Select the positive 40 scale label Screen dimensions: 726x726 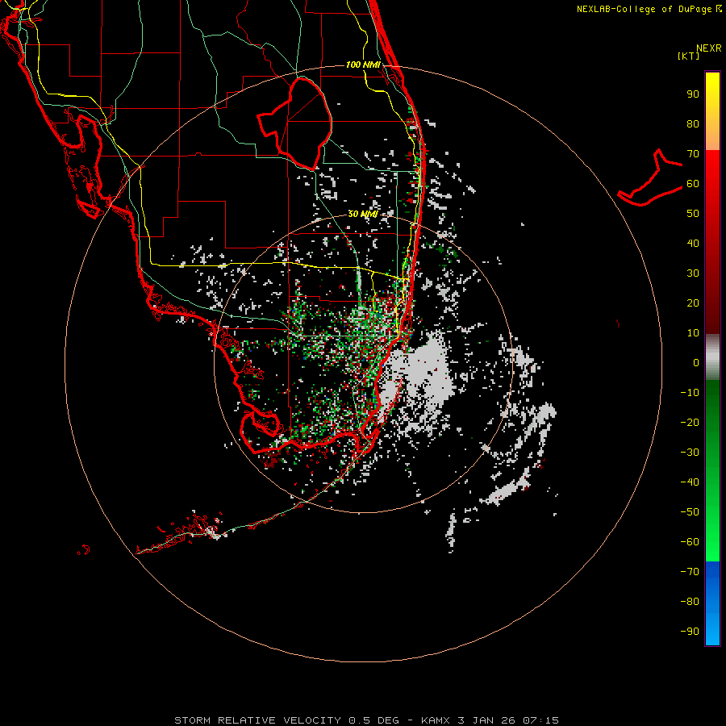[693, 244]
